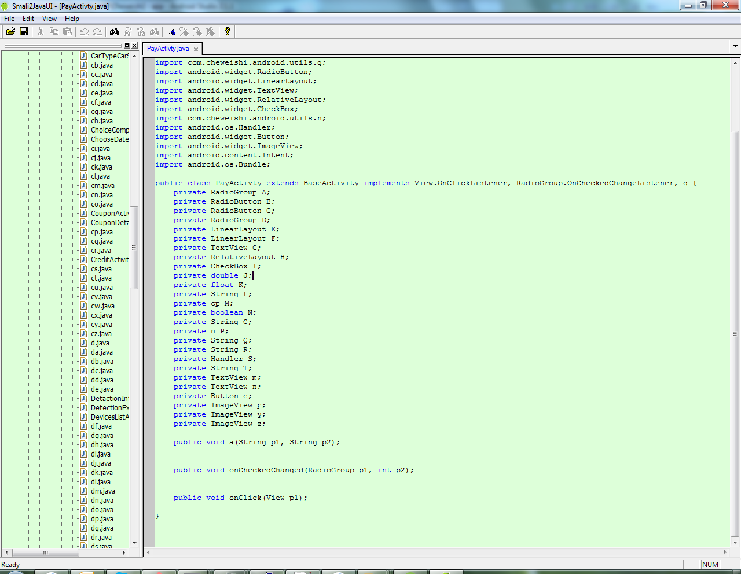Click the code editor horizontal scroll right arrow
The height and width of the screenshot is (574, 741).
tap(725, 552)
